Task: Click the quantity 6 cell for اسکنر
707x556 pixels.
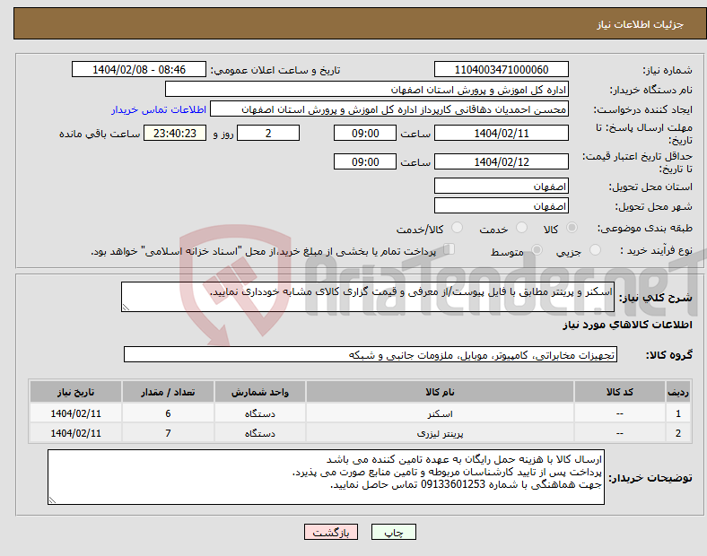Action: point(168,413)
